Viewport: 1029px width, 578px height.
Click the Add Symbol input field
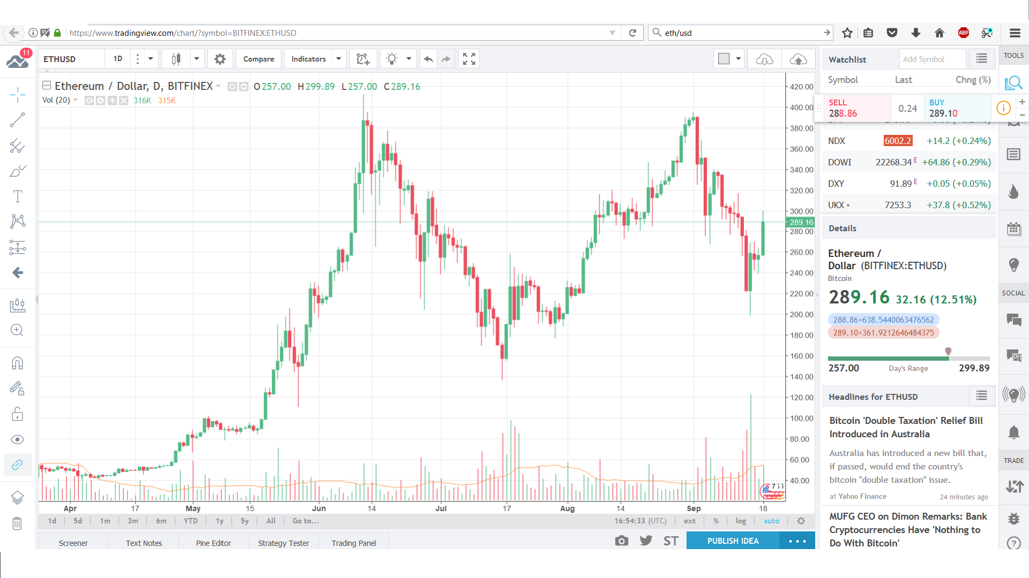[933, 59]
